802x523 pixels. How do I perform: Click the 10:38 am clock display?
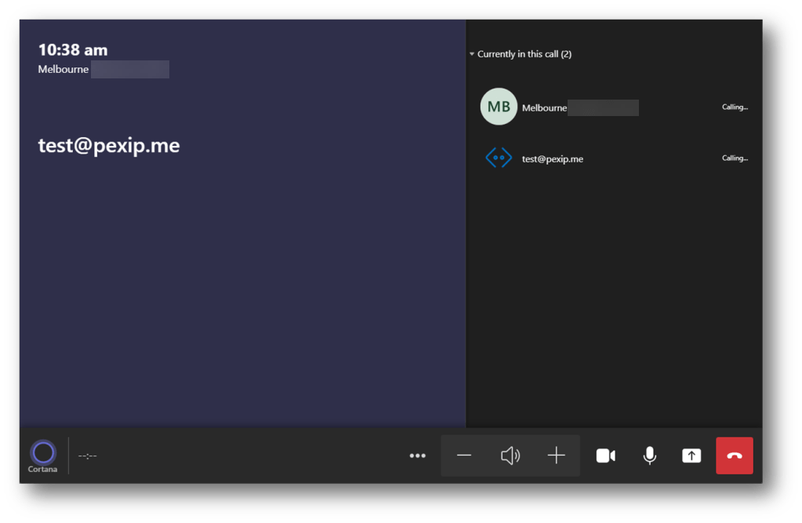tap(73, 50)
